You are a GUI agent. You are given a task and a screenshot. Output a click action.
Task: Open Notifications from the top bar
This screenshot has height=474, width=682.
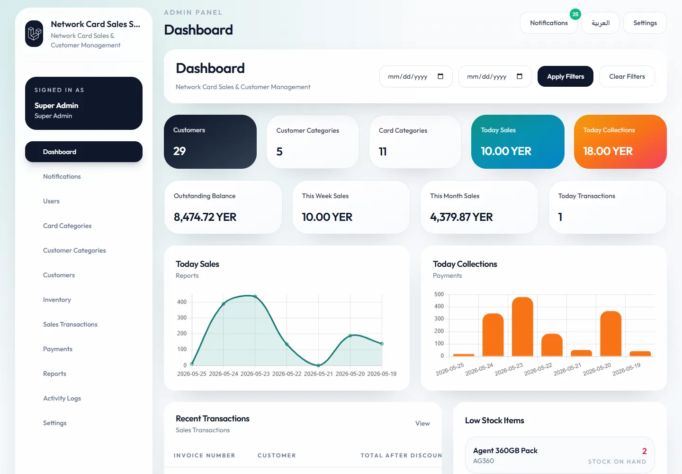pos(548,23)
